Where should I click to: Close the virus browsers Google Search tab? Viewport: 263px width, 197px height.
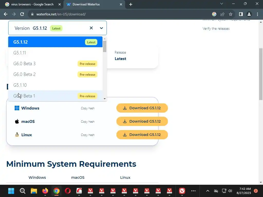pos(60,4)
